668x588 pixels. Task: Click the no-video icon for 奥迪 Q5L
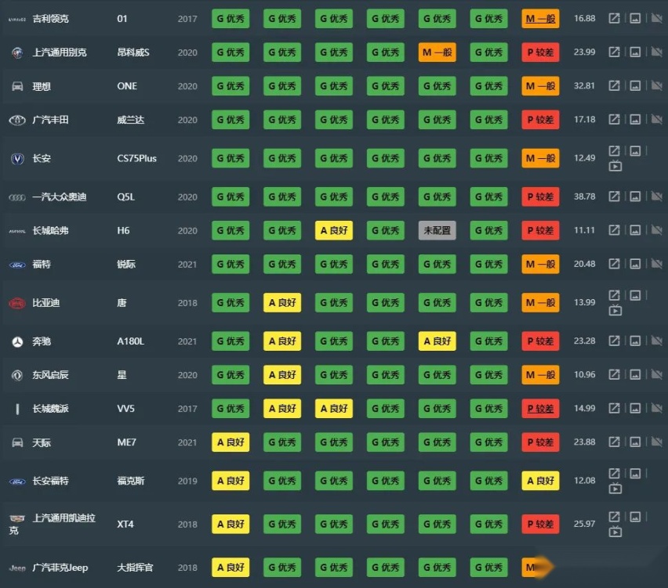pos(656,197)
